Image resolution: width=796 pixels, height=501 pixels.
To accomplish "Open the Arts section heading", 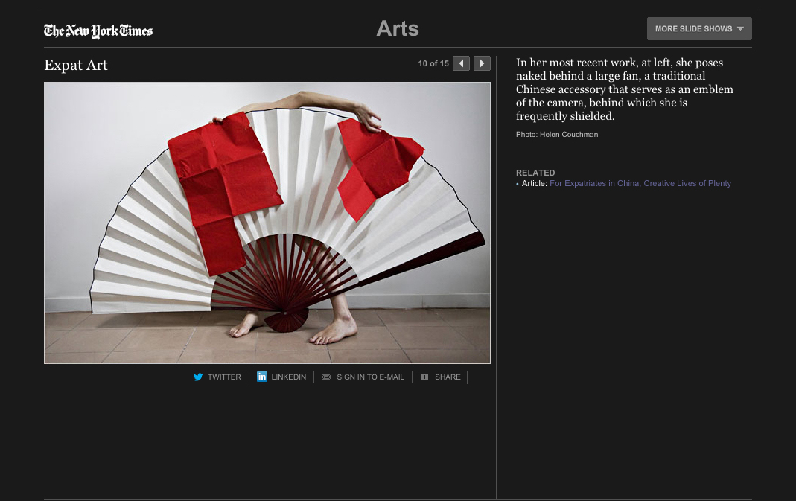I will [398, 29].
